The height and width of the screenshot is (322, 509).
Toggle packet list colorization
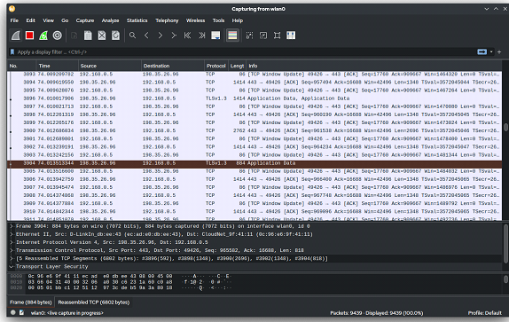pyautogui.click(x=232, y=35)
